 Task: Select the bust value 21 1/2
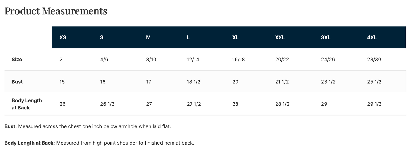(x=282, y=82)
